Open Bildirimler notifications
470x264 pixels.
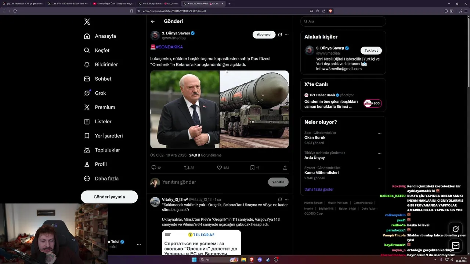coord(101,65)
